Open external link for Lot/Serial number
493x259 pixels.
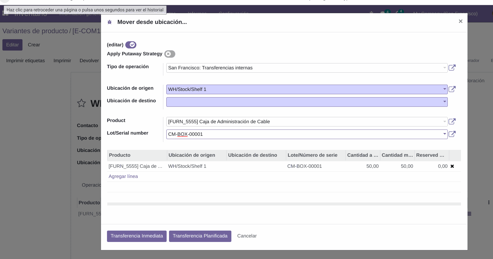point(452,134)
